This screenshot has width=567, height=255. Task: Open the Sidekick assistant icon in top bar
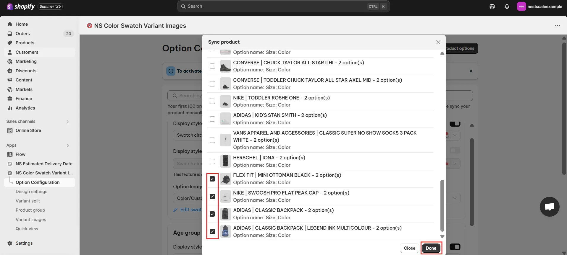[492, 6]
